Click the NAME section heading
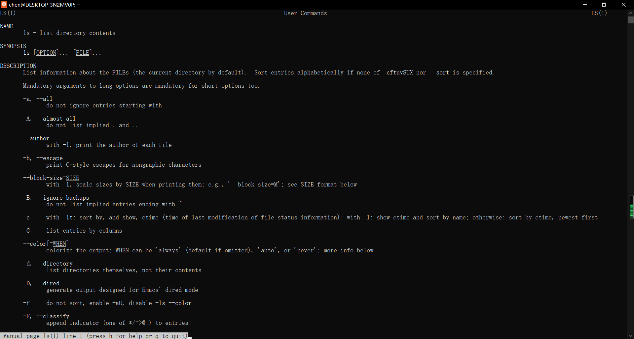Image resolution: width=634 pixels, height=339 pixels. [7, 26]
